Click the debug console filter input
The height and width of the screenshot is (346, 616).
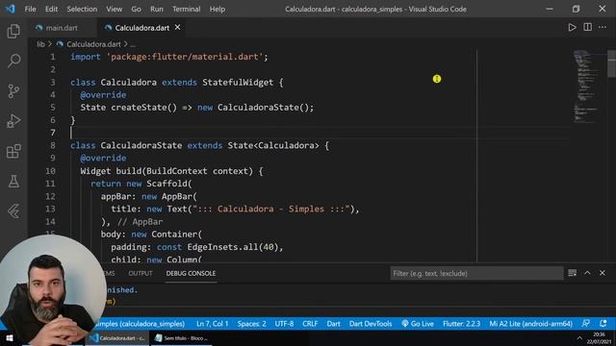[x=476, y=273]
